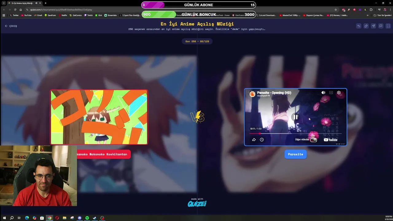Open Spotify from the taskbar
This screenshot has height=221, width=393.
coord(87,218)
